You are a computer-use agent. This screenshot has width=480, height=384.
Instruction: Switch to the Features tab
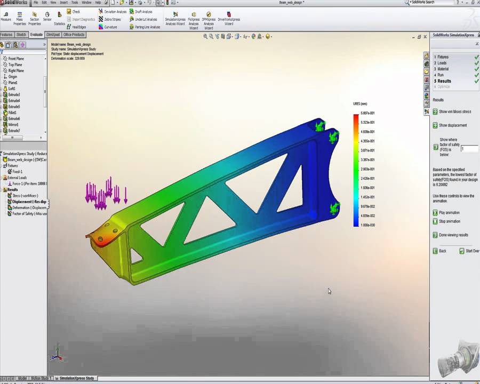[6, 35]
